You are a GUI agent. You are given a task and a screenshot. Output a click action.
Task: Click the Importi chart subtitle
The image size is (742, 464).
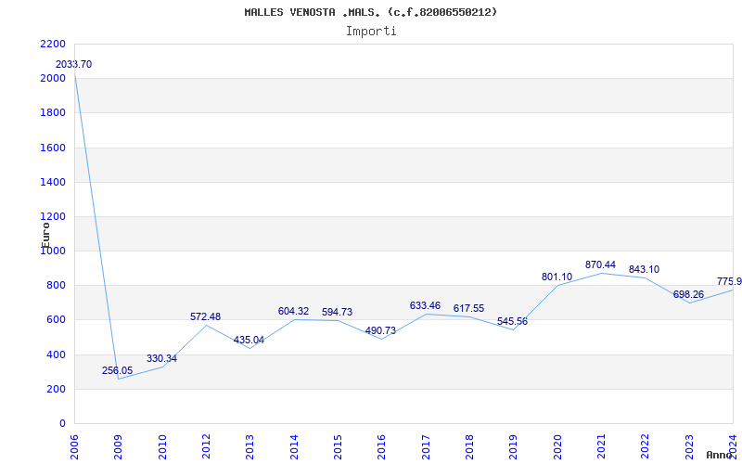pyautogui.click(x=371, y=32)
